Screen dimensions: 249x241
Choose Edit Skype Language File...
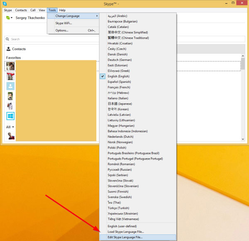point(125,237)
